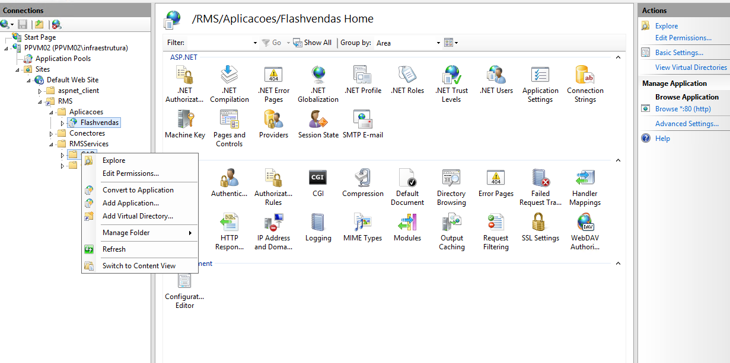The width and height of the screenshot is (730, 363).
Task: Click Show All in filter bar
Action: 313,43
